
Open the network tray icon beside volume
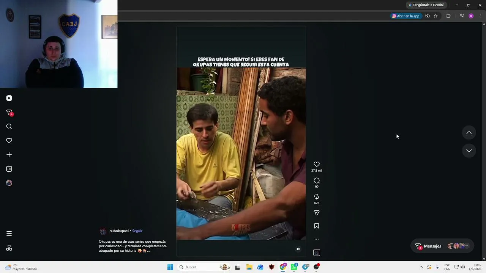[456, 267]
